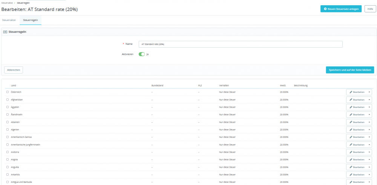Switch to the Steuerregeln tab
The width and height of the screenshot is (377, 185).
tap(31, 20)
